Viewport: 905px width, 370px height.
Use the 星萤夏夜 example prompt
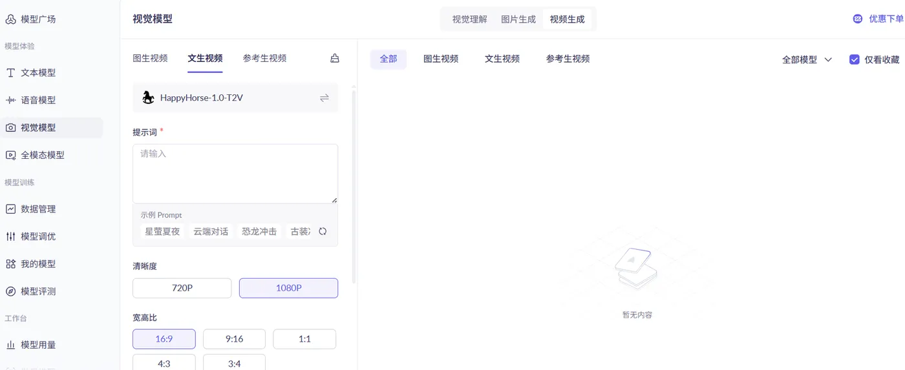click(x=162, y=231)
